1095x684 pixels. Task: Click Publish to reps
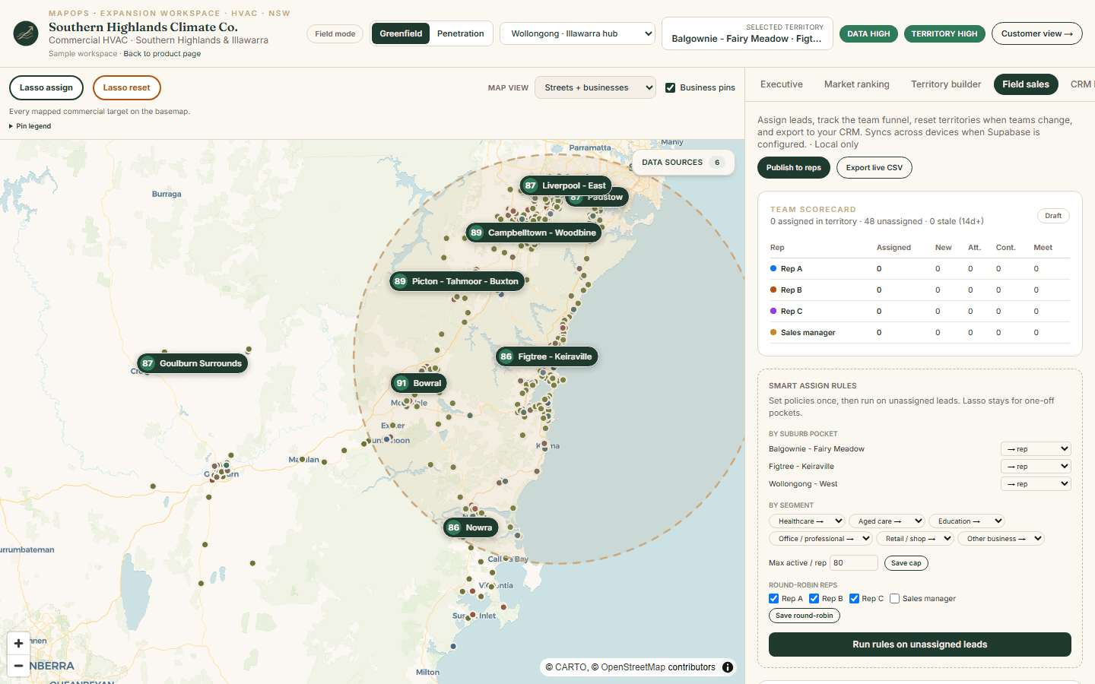tap(793, 167)
